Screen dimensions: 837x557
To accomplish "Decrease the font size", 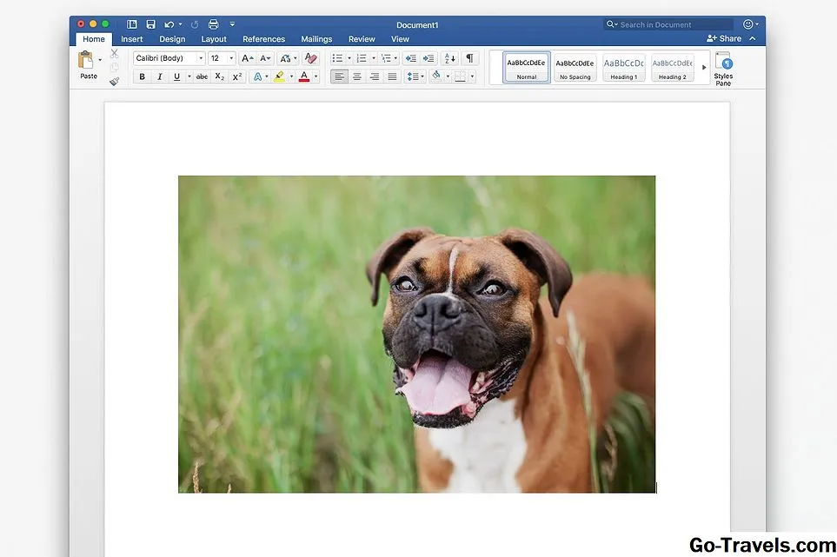I will click(x=265, y=58).
